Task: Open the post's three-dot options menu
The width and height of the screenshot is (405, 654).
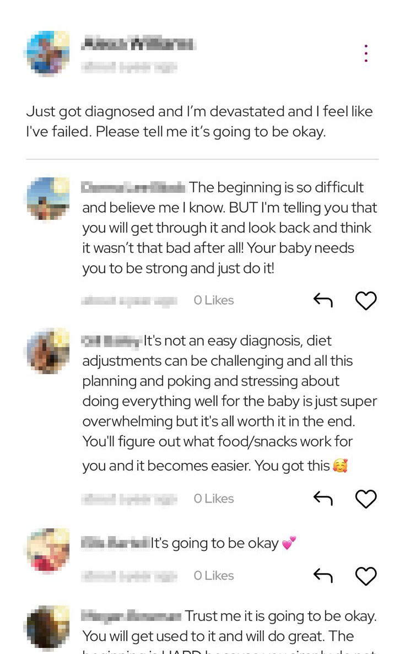Action: click(366, 53)
